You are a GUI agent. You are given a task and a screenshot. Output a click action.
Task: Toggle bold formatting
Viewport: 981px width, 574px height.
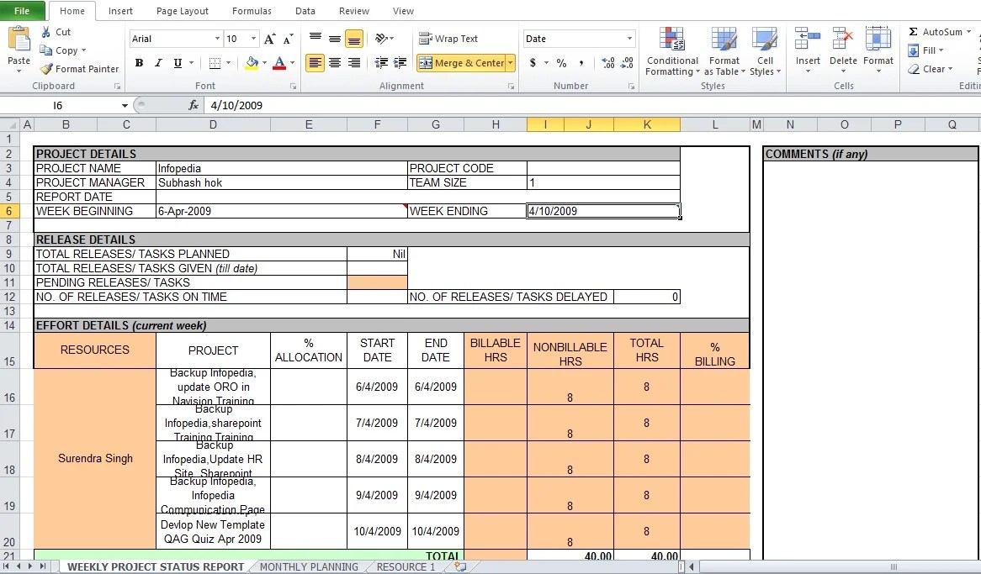(x=139, y=63)
